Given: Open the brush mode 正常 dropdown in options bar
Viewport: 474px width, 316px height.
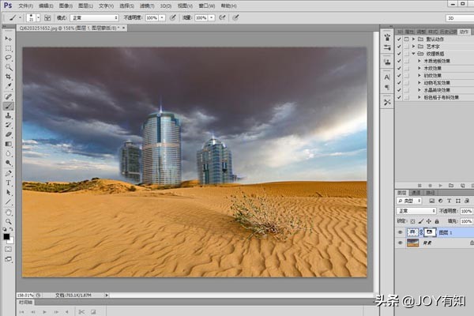Looking at the screenshot, I should coord(94,18).
